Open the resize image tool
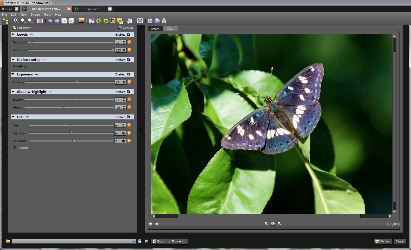This screenshot has height=250, width=411. coord(120,21)
